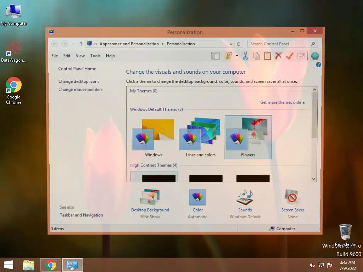Viewport: 363px width, 272px height.
Task: Toggle the preview pane layout icon
Action: (215, 56)
